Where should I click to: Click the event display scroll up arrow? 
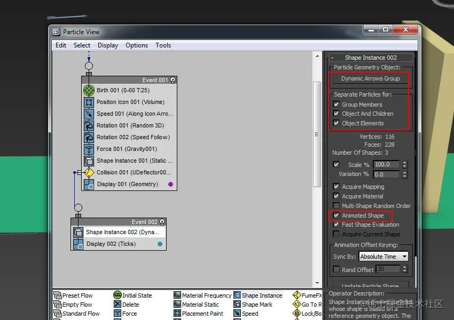[x=317, y=56]
